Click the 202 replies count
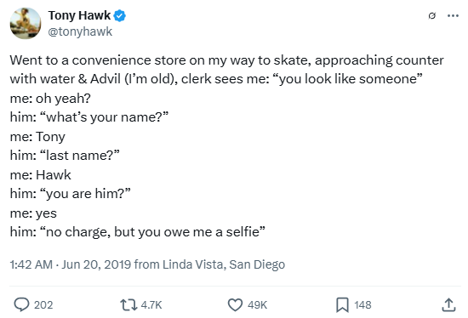This screenshot has height=318, width=468. pos(43,305)
